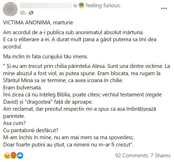Click the 'Ma inclin în fata curajului' sentence
The height and width of the screenshot is (162, 174).
(49, 57)
